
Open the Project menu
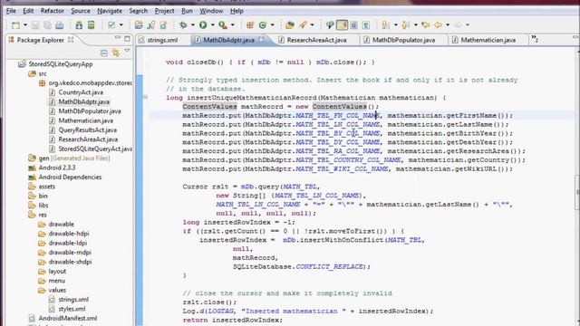pyautogui.click(x=164, y=11)
